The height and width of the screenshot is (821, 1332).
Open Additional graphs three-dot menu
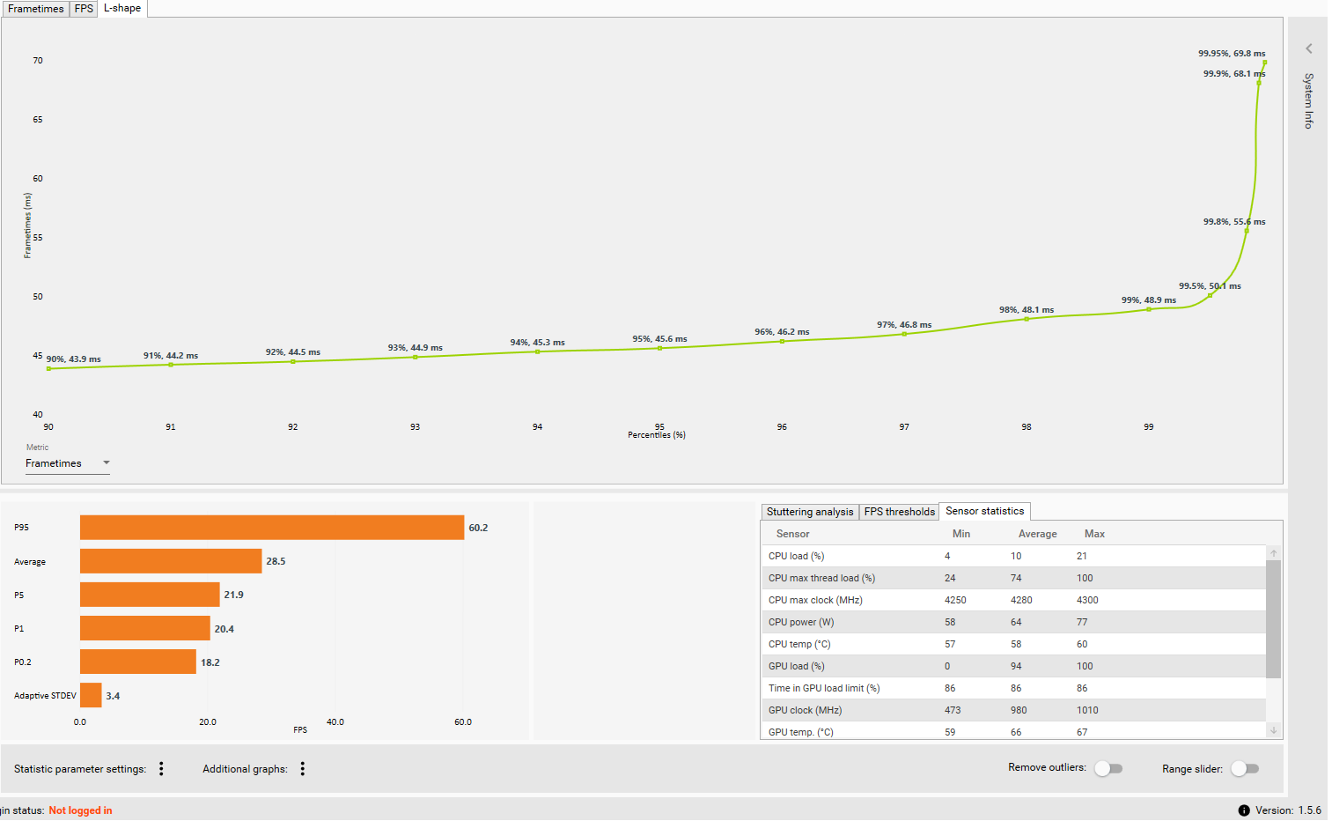click(303, 769)
